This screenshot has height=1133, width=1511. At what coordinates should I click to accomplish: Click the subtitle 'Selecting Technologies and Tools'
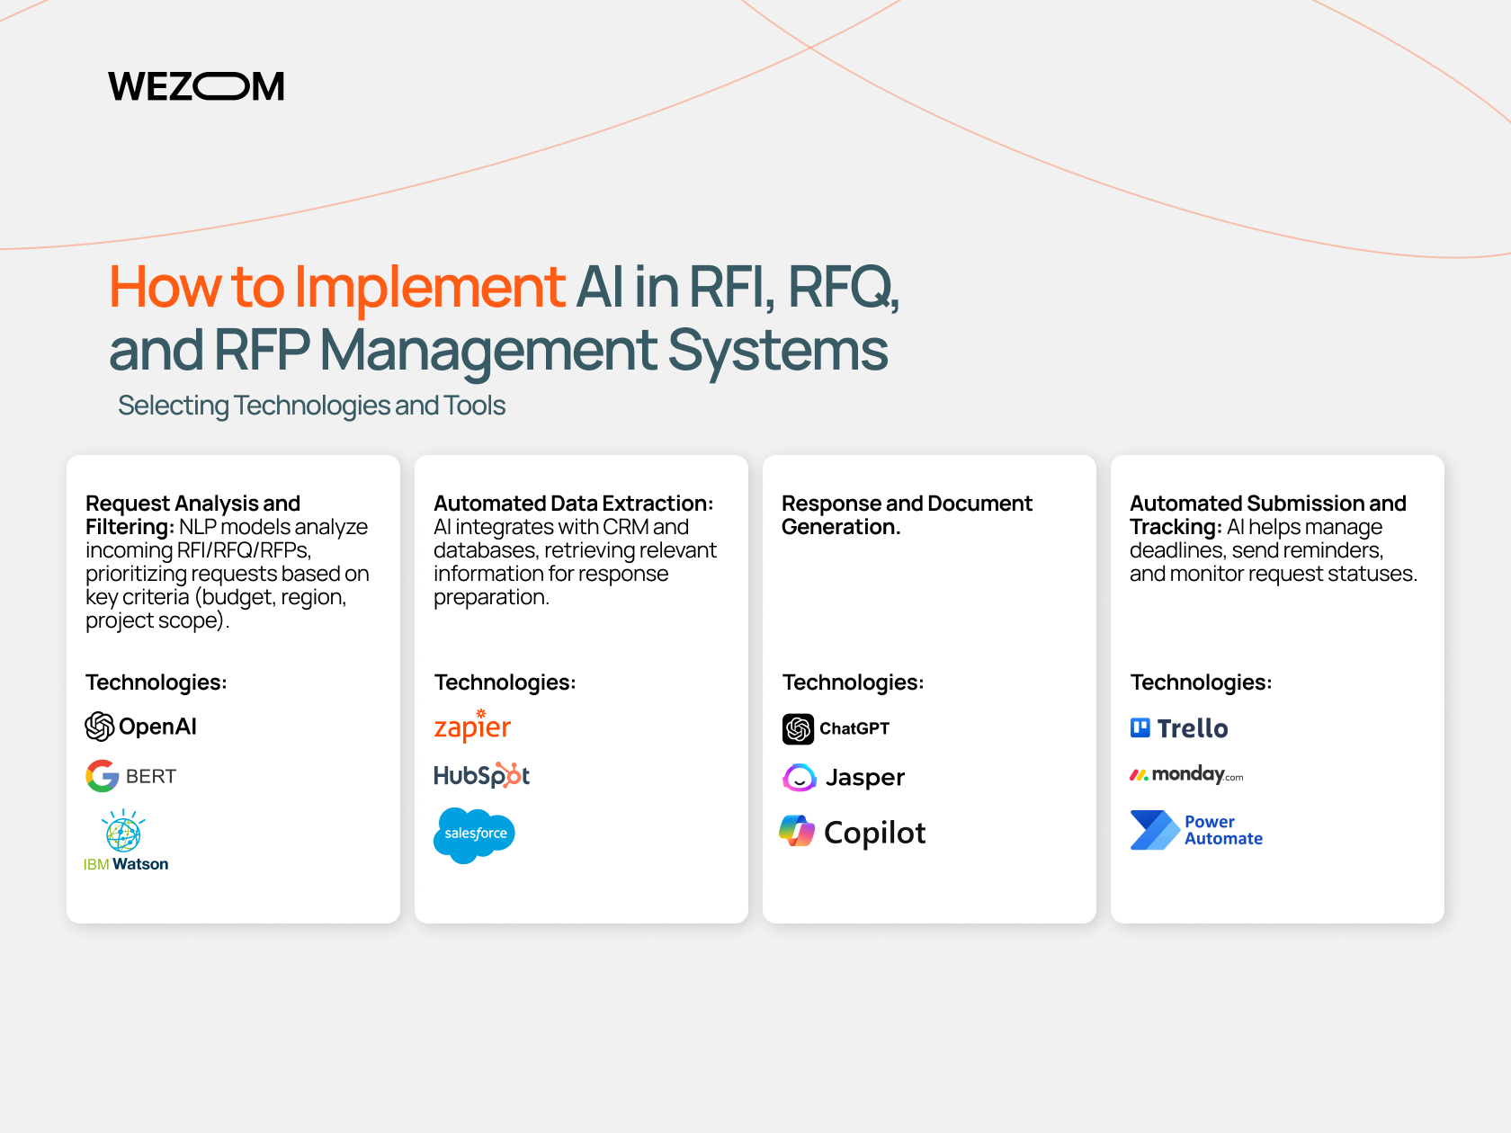tap(311, 406)
